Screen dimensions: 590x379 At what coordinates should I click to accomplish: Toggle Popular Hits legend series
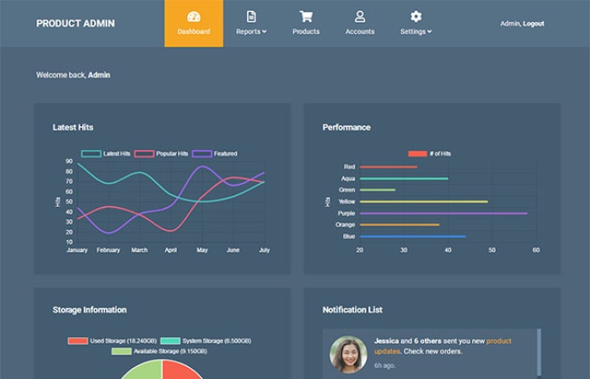tap(161, 153)
